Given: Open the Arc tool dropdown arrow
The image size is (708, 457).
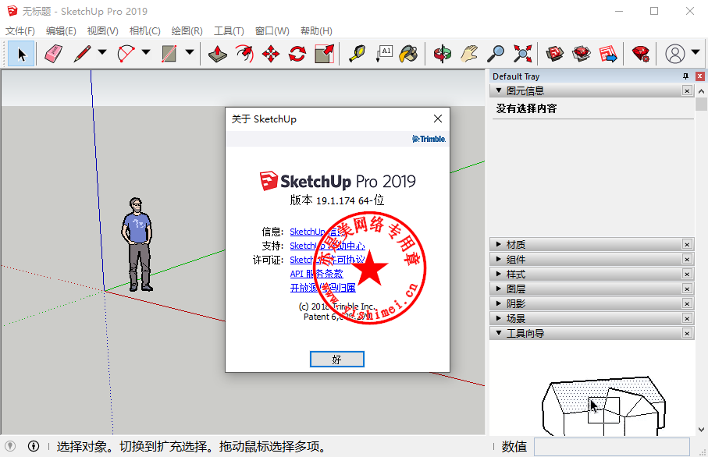Looking at the screenshot, I should [x=146, y=52].
